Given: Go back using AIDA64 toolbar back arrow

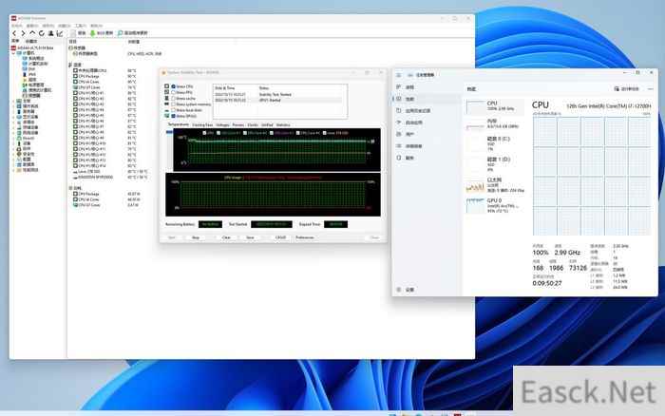Looking at the screenshot, I should [x=14, y=33].
